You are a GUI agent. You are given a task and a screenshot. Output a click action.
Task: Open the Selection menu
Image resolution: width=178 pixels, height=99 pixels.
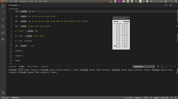coord(23,1)
